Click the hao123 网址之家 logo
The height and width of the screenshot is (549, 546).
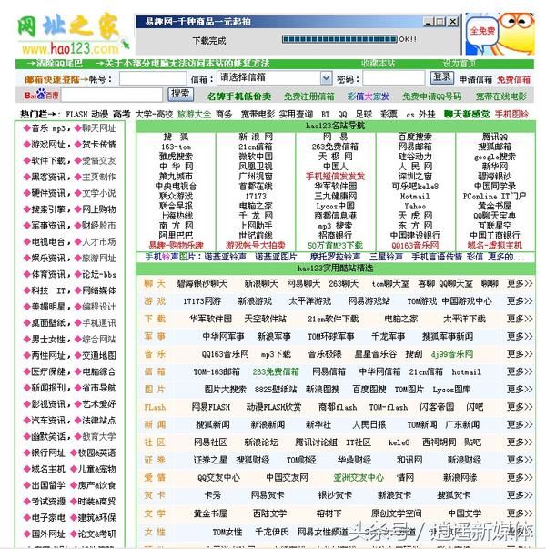tap(73, 35)
